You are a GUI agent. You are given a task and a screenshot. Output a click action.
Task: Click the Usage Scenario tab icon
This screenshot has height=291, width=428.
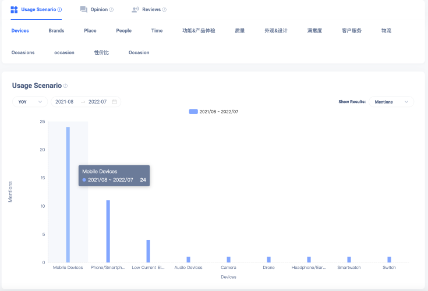(14, 9)
